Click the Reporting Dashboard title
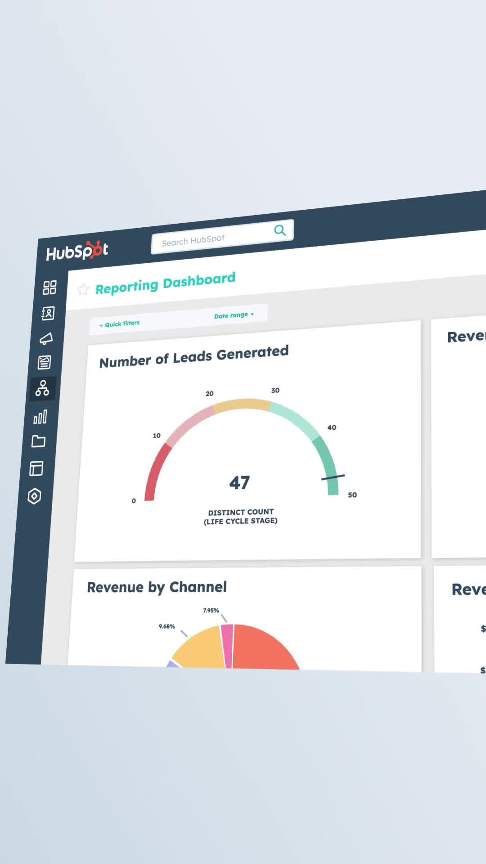 coord(165,283)
